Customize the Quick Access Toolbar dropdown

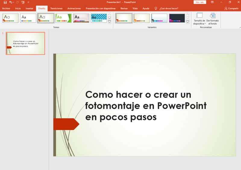[28, 2]
